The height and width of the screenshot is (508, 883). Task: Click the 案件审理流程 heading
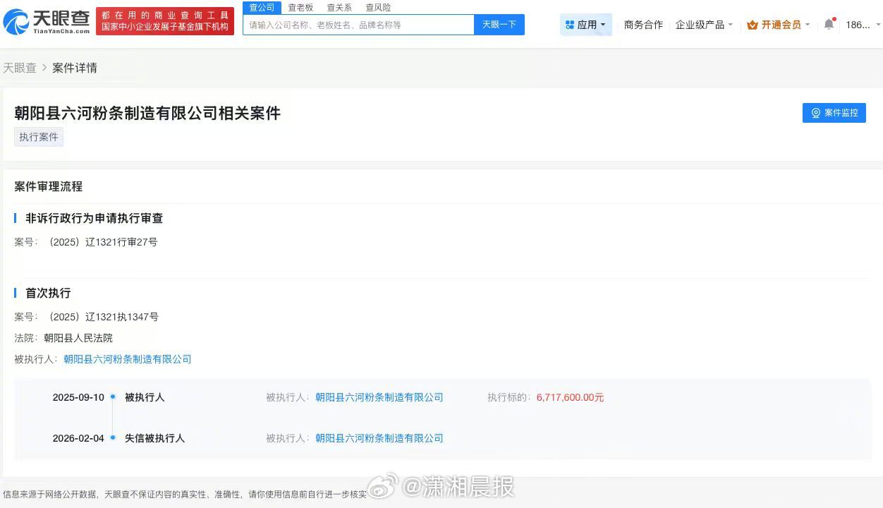pos(49,186)
